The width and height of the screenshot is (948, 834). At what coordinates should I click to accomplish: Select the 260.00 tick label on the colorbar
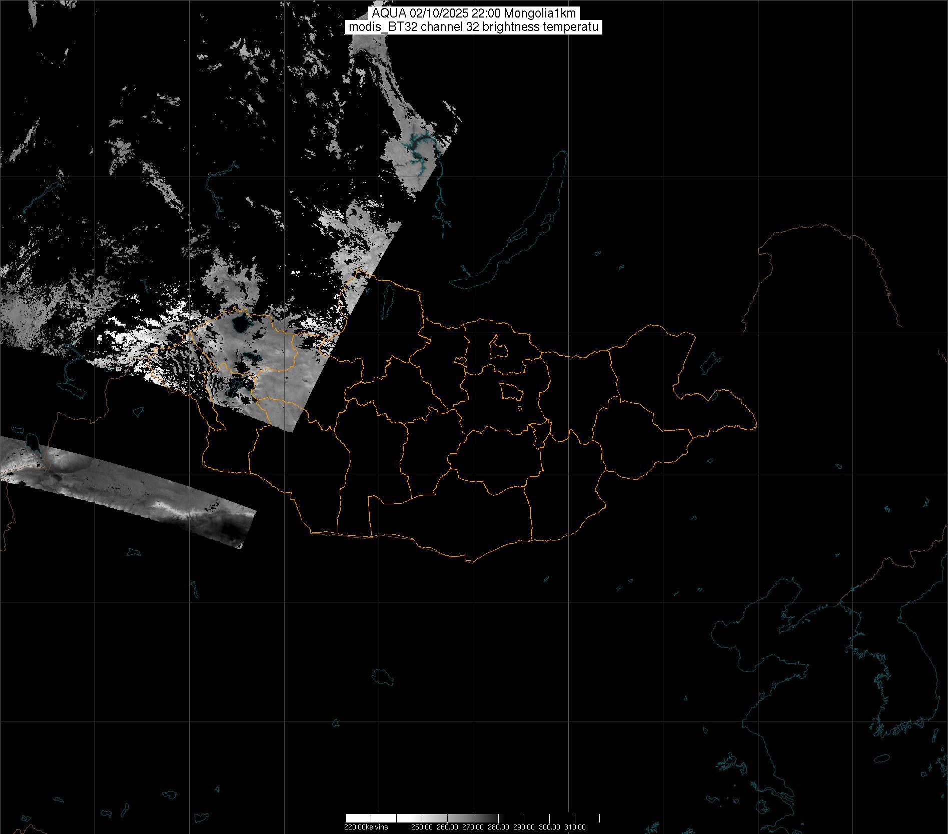point(447,827)
